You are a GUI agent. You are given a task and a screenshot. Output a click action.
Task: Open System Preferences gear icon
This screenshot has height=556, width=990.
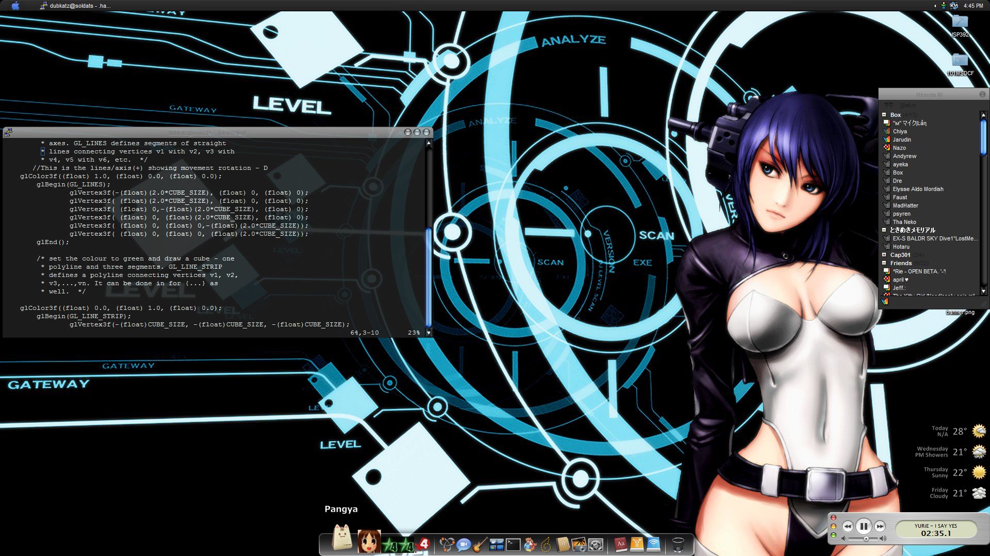596,544
